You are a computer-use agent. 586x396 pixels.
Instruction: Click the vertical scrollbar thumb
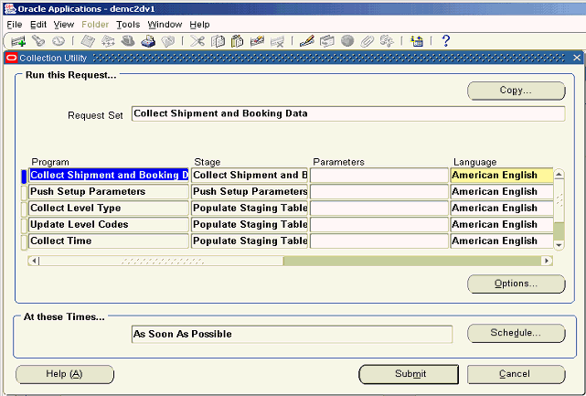559,201
